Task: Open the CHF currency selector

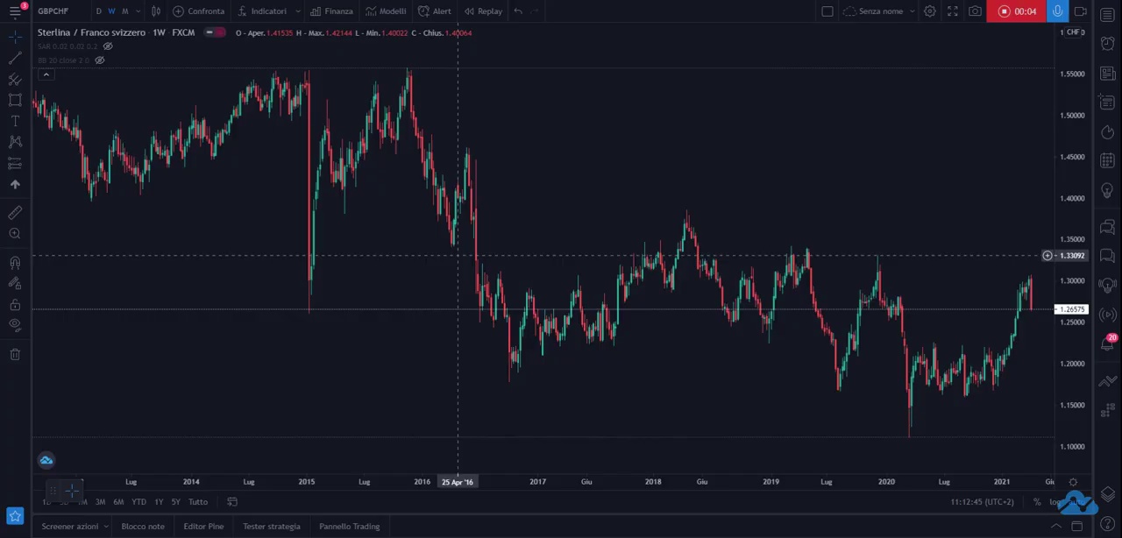Action: tap(1074, 32)
